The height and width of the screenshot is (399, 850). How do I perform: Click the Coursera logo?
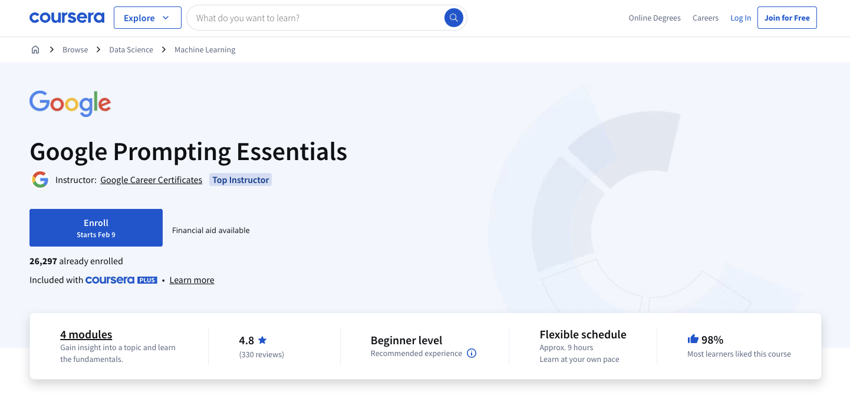click(67, 17)
